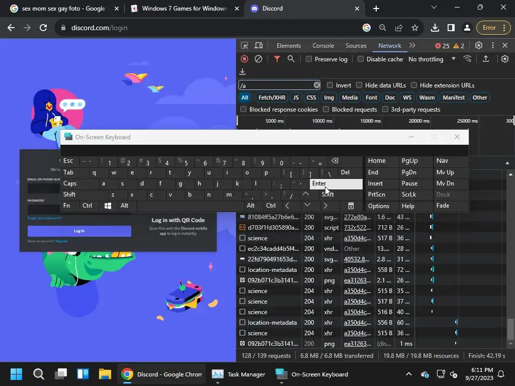
Task: Clear the network log
Action: coord(259,59)
